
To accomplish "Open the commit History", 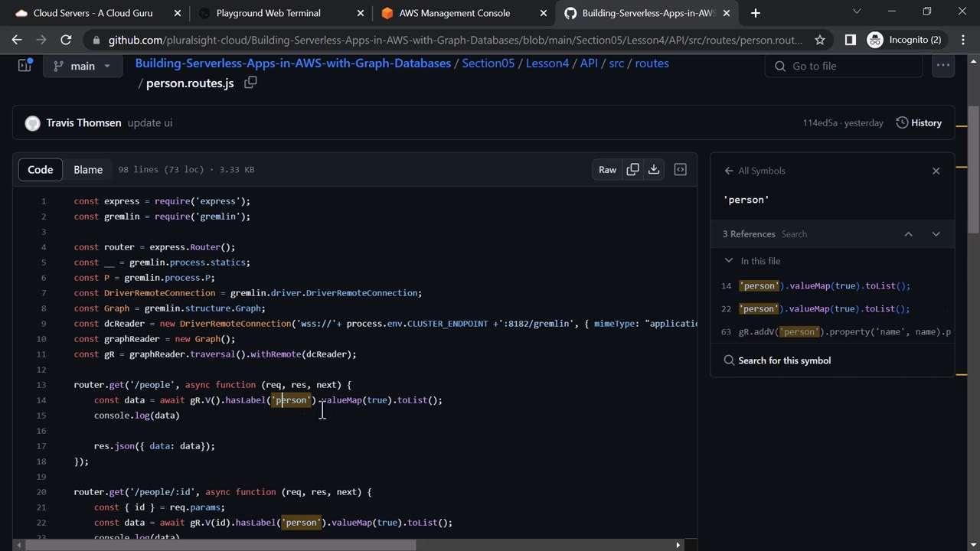I will 919,122.
